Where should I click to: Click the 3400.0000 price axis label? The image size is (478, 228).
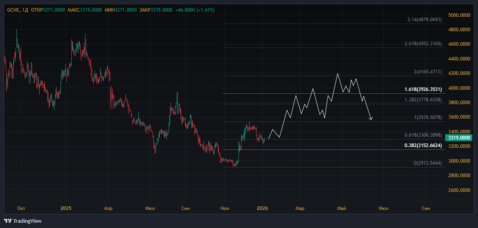[x=459, y=131]
